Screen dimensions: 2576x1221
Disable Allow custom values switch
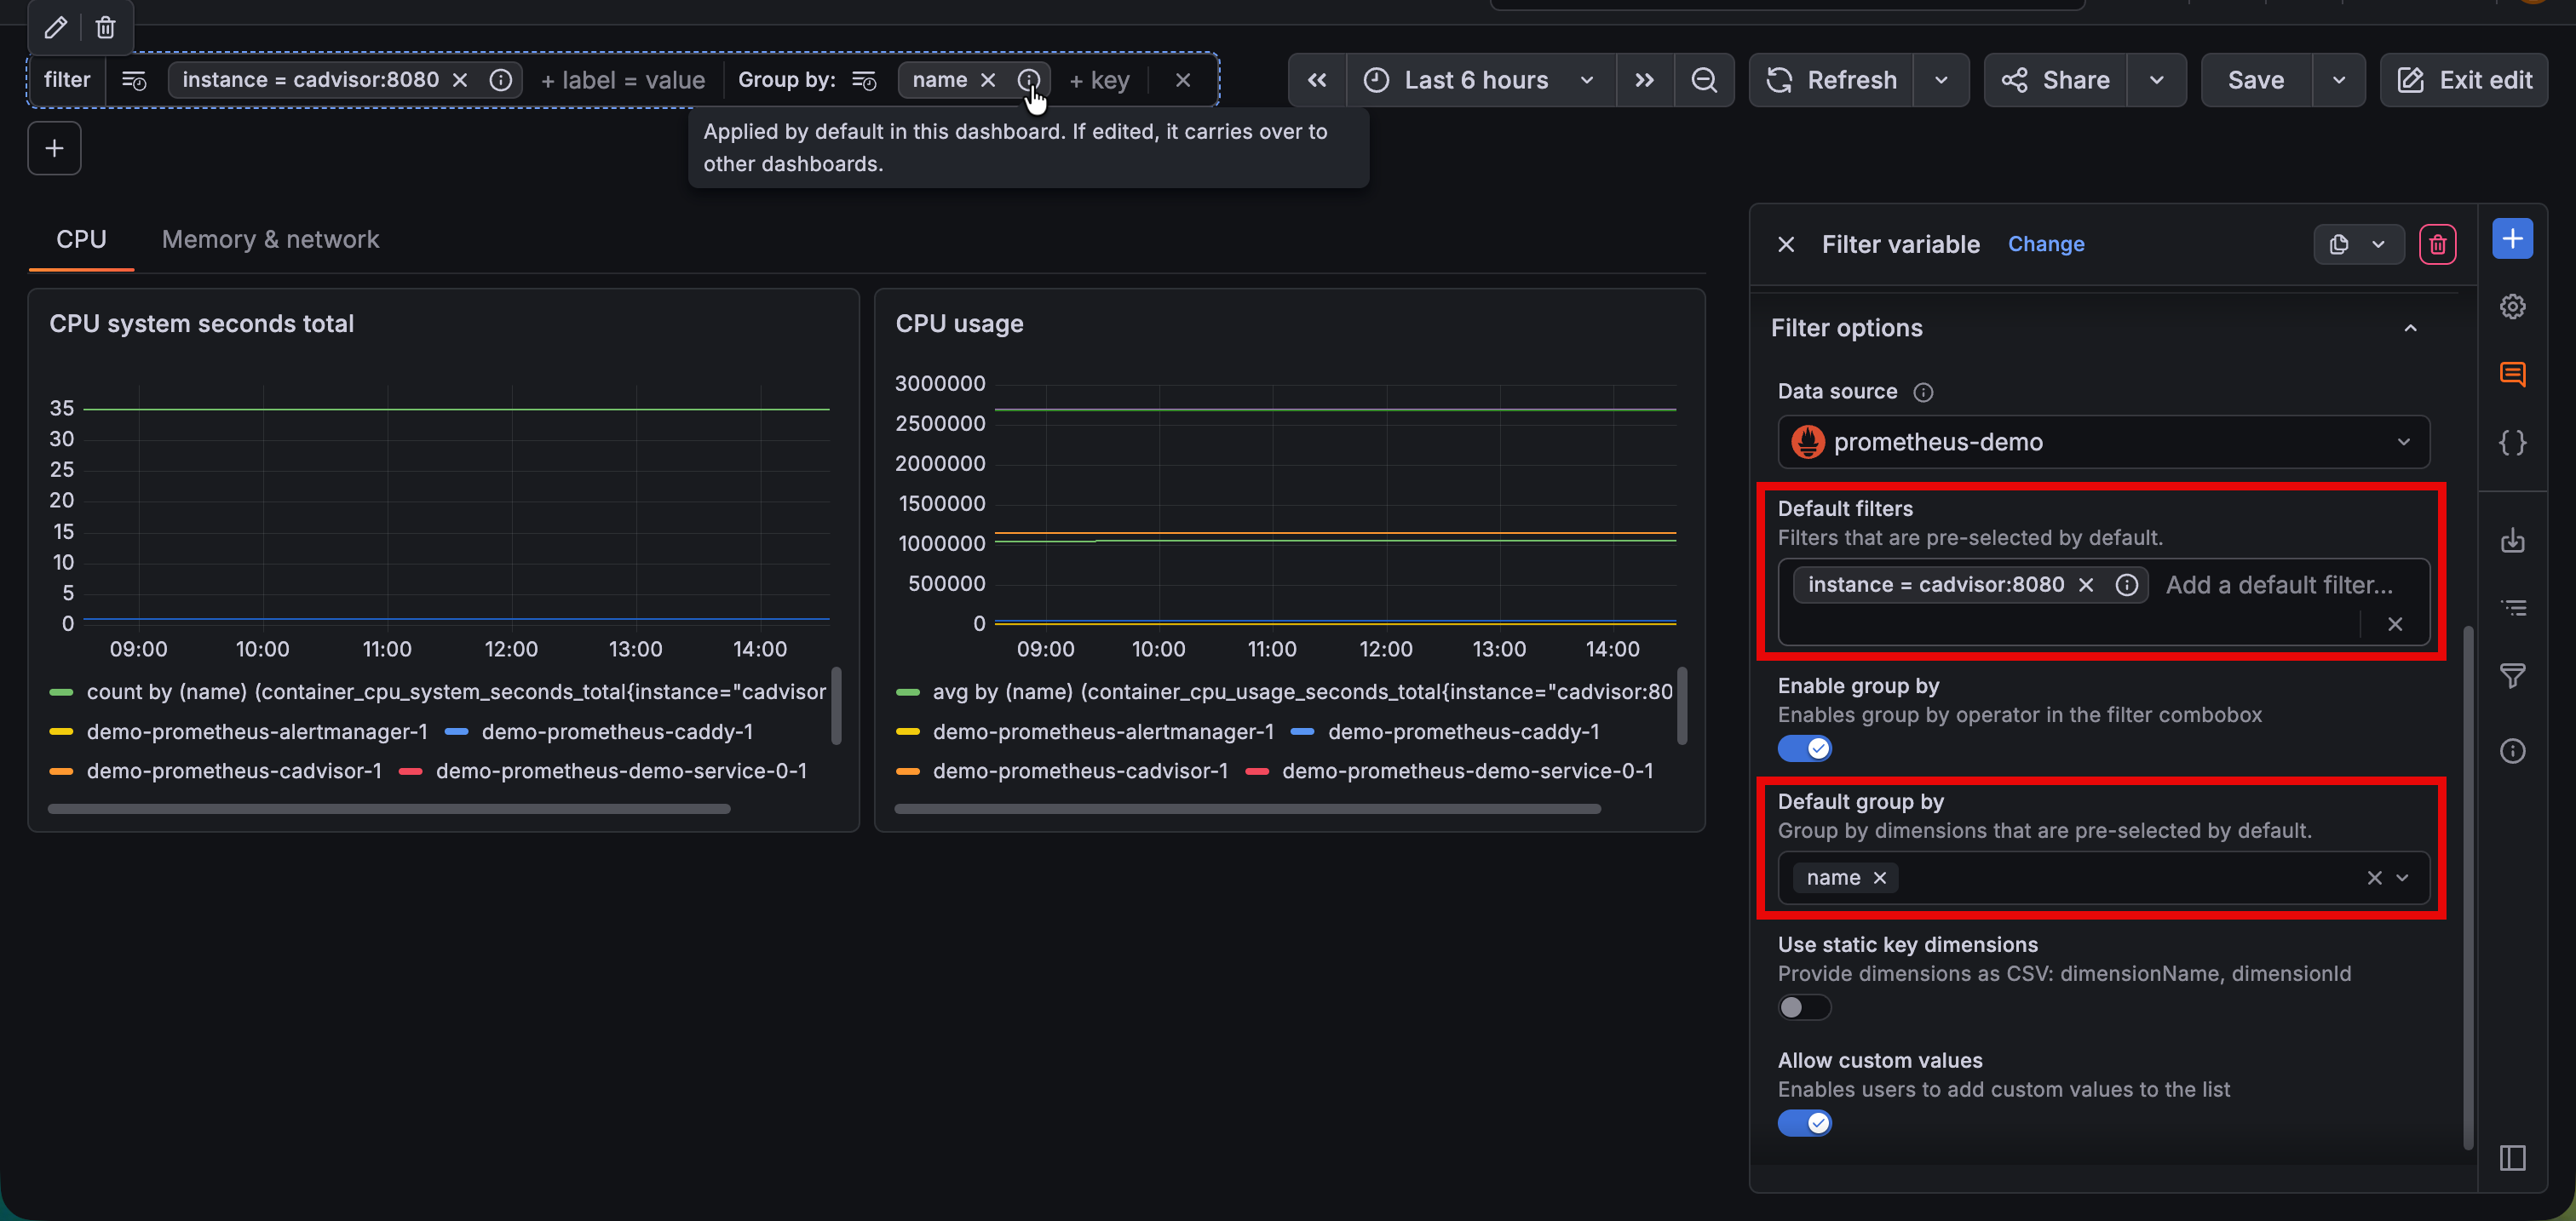[x=1804, y=1123]
